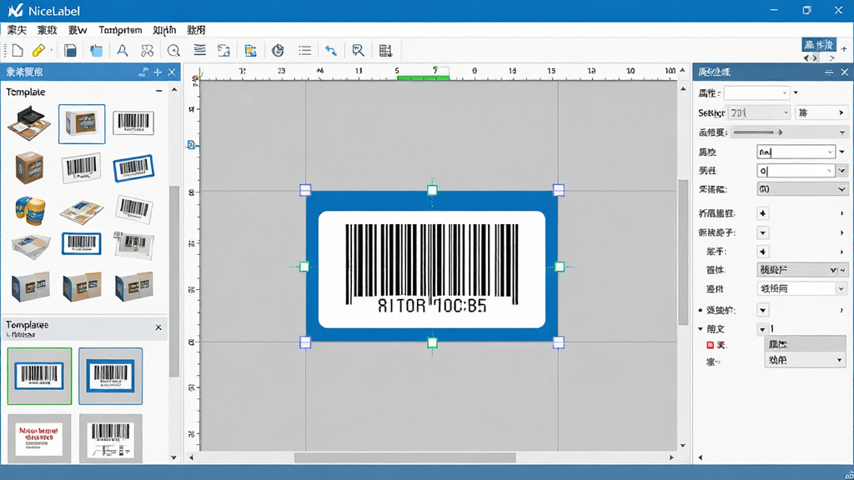Screen dimensions: 854x480
Task: Save the label with the floppy icon
Action: tap(70, 51)
